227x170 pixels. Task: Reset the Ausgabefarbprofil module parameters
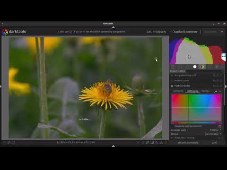click(x=218, y=76)
